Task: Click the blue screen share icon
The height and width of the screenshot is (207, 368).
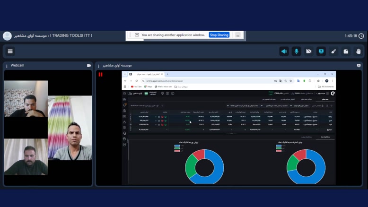Action: [x=321, y=51]
